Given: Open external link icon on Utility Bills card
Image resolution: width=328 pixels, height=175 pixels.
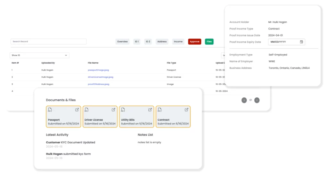Looking at the screenshot, I should coord(150,110).
